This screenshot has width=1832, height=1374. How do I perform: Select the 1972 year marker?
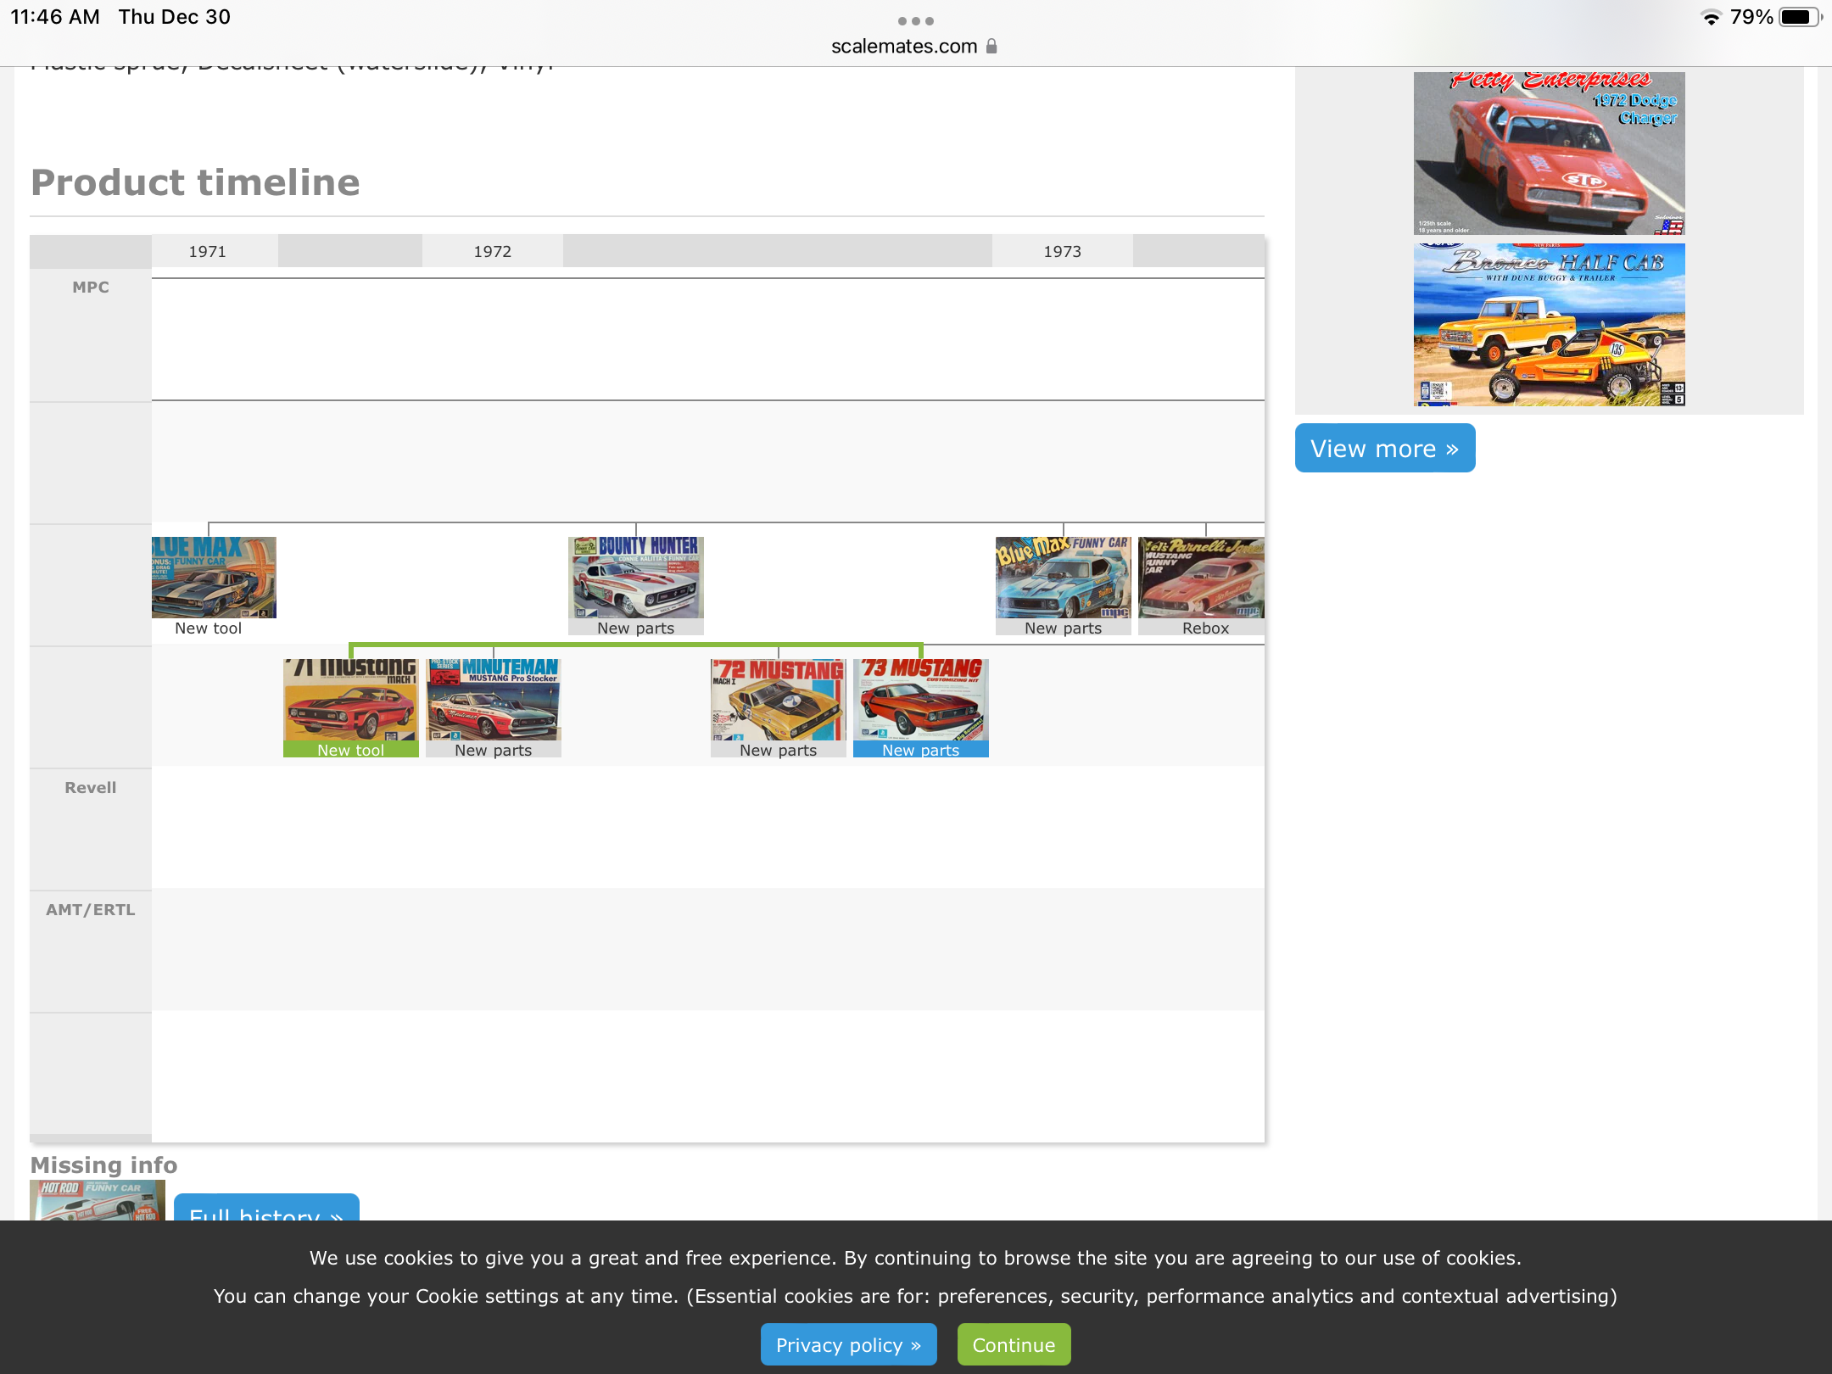(x=493, y=252)
